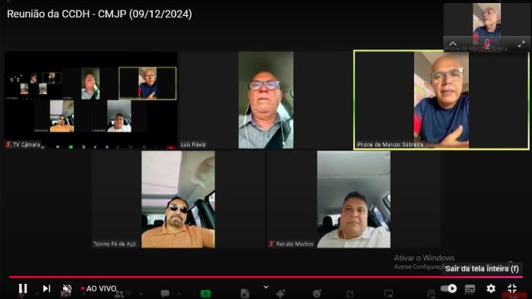Screen dimensions: 532x299
Task: Click the video title Reunião da CCDH - CMJP
Action: pos(100,14)
